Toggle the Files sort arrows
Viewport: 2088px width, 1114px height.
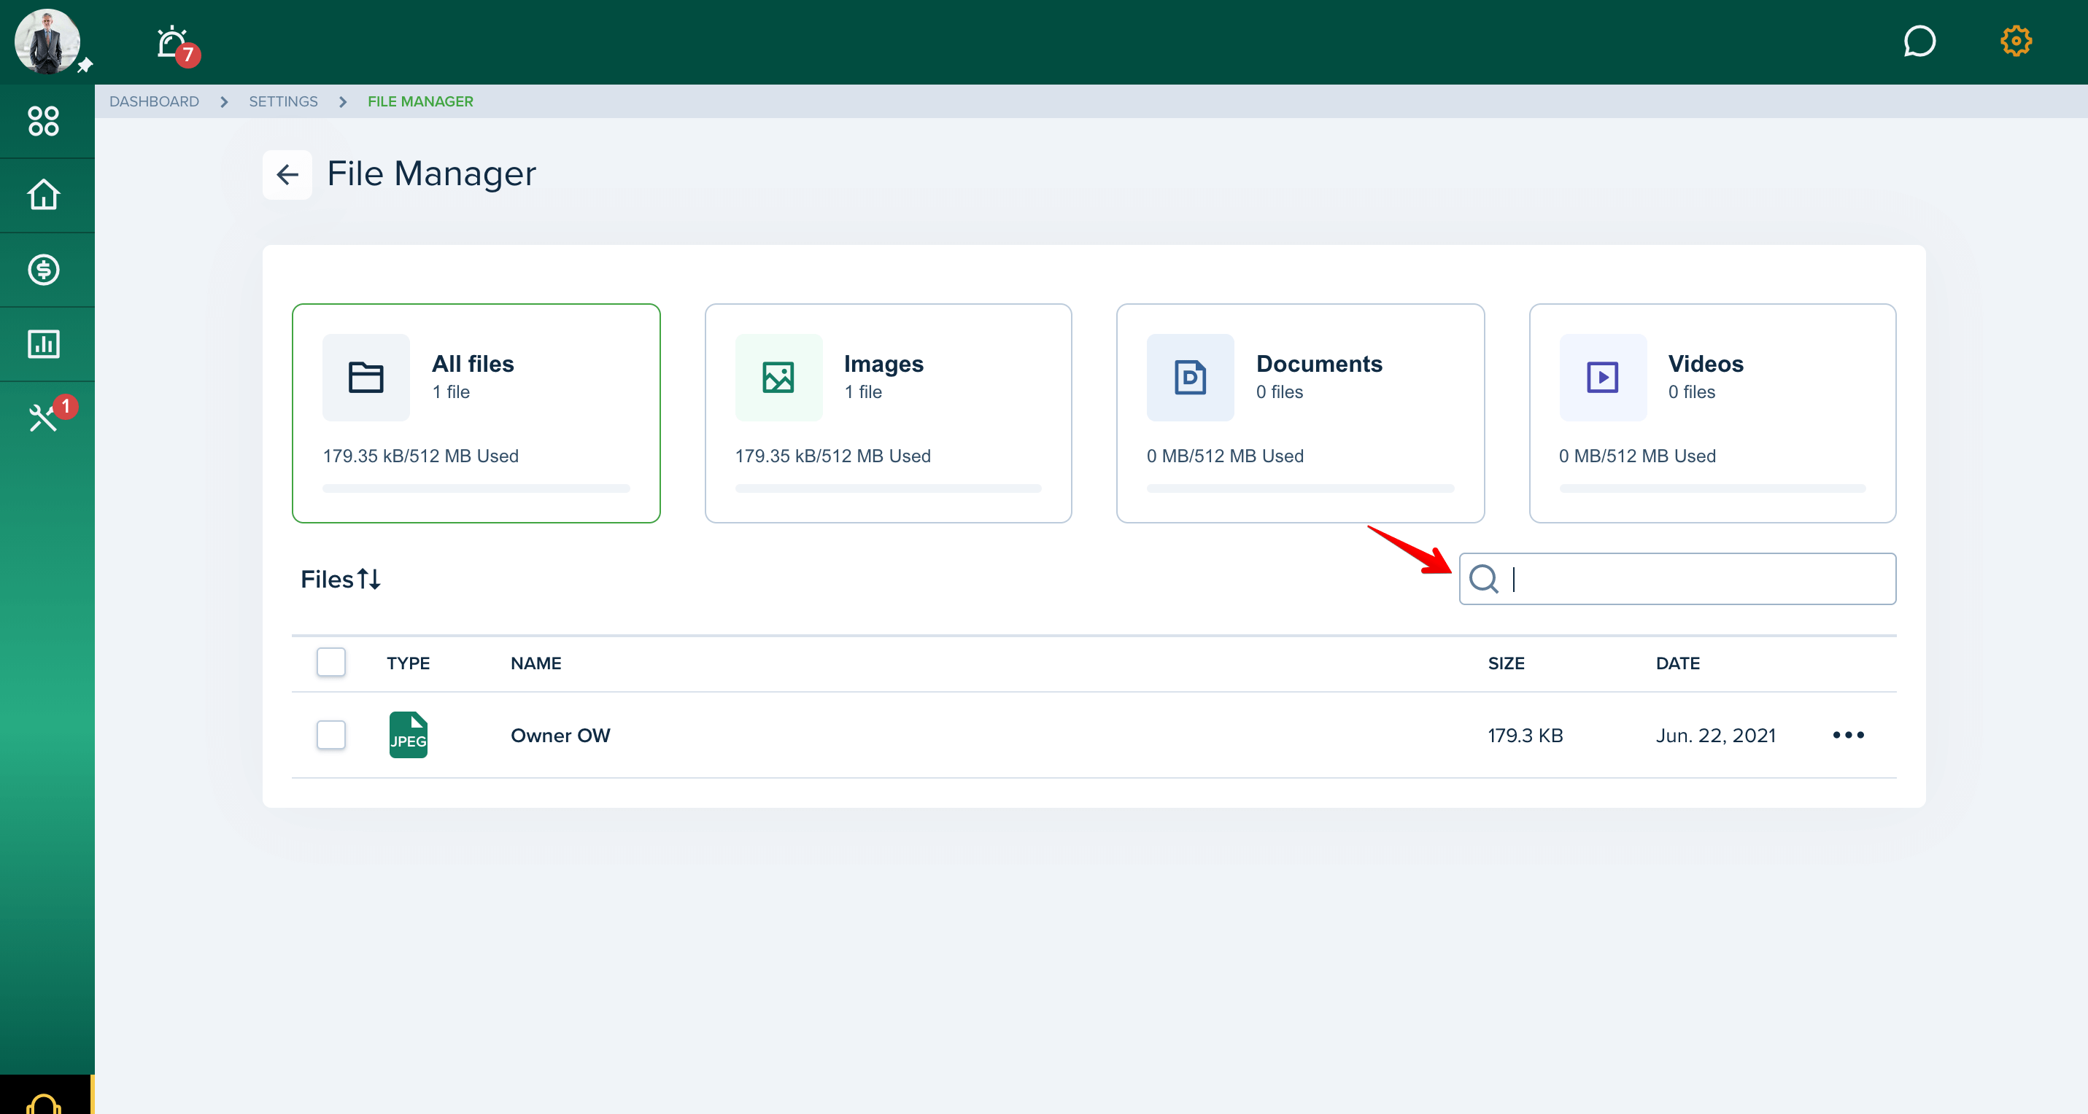(369, 578)
